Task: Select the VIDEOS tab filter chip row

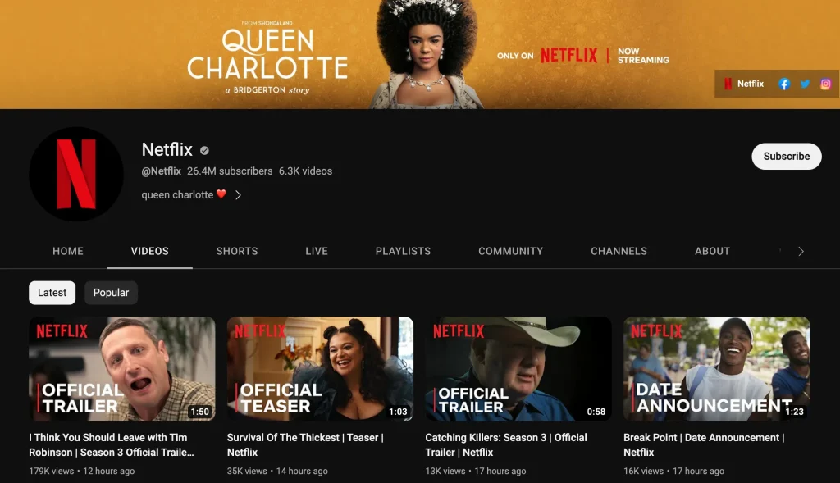Action: point(149,251)
